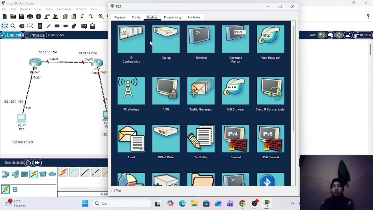
Task: Click the Add Complex PDU open envelope
Action: [93, 26]
